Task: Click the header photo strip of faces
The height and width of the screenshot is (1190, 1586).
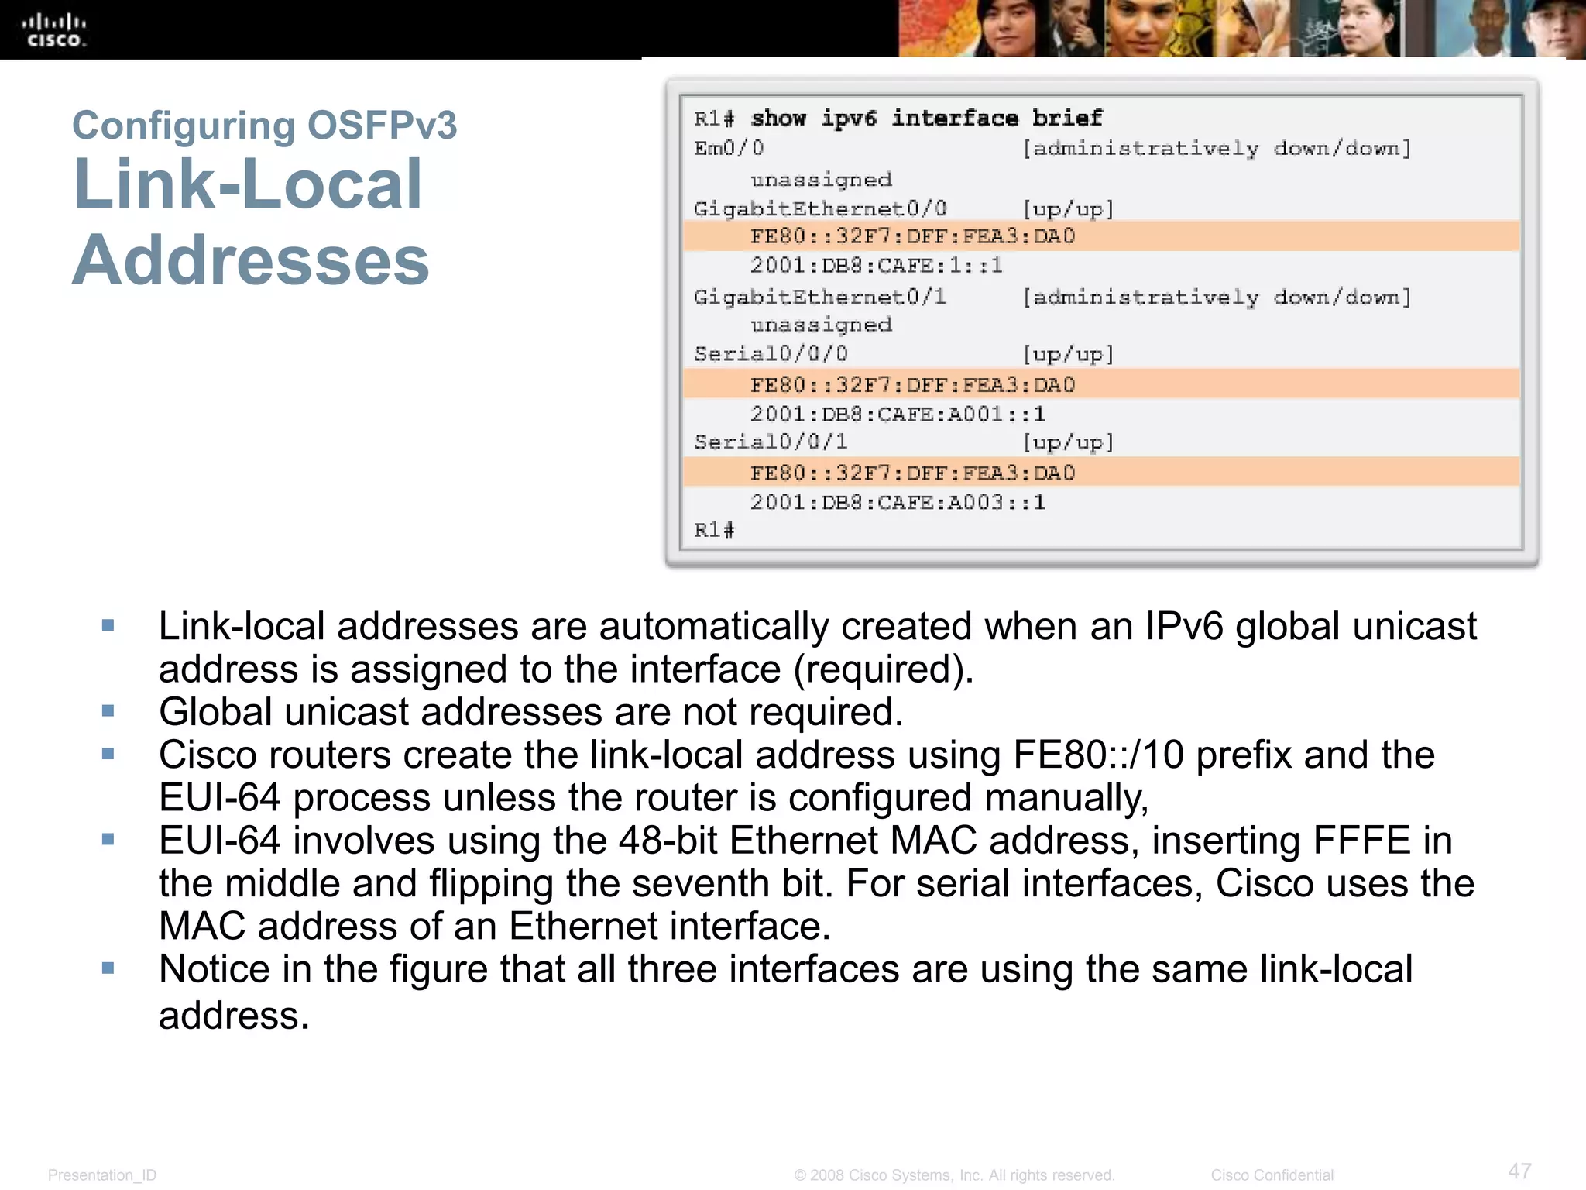Action: 1242,29
